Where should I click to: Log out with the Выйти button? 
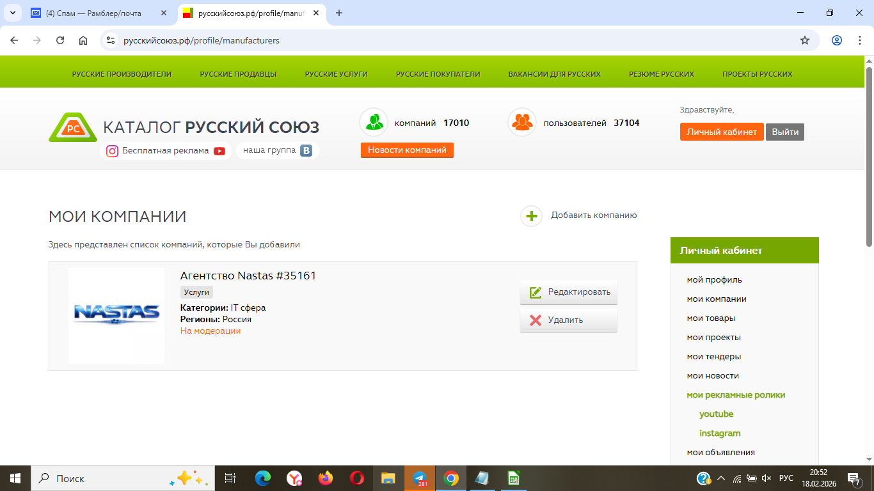[x=785, y=132]
